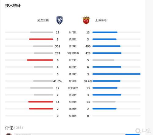The width and height of the screenshot is (153, 135).
Task: Click the user avatar beside comment box
Action: pos(9,134)
